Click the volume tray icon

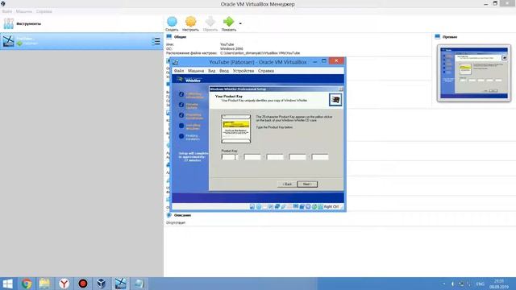click(453, 284)
